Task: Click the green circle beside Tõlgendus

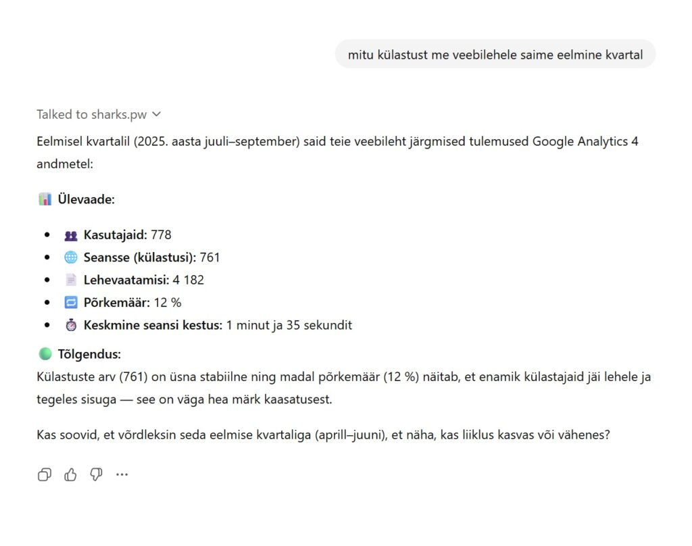Action: (45, 354)
